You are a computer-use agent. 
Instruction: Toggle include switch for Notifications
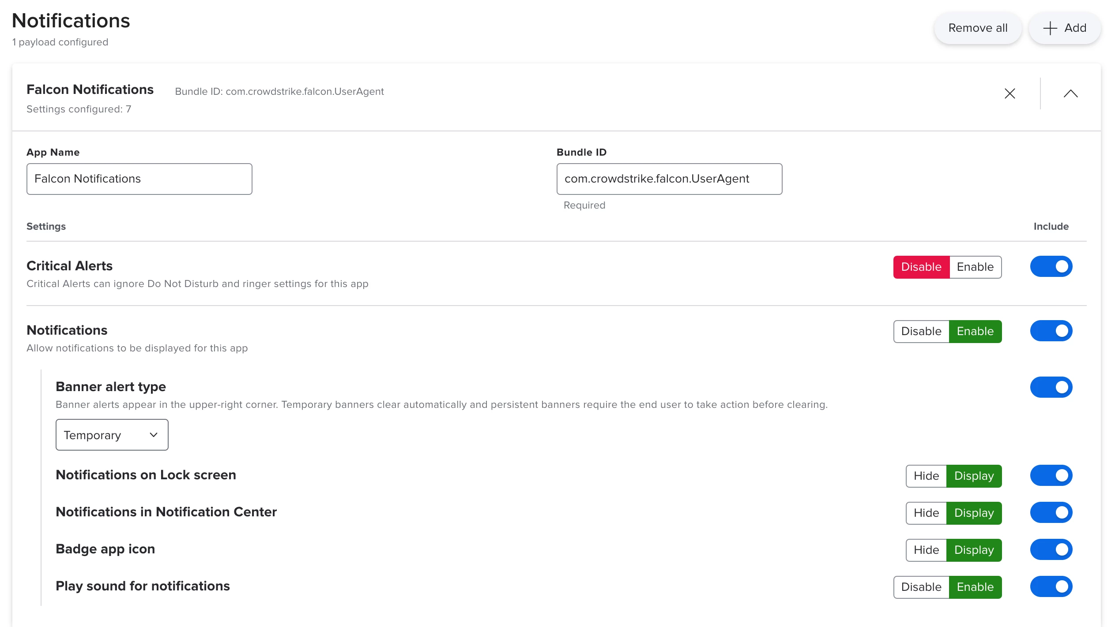tap(1051, 331)
